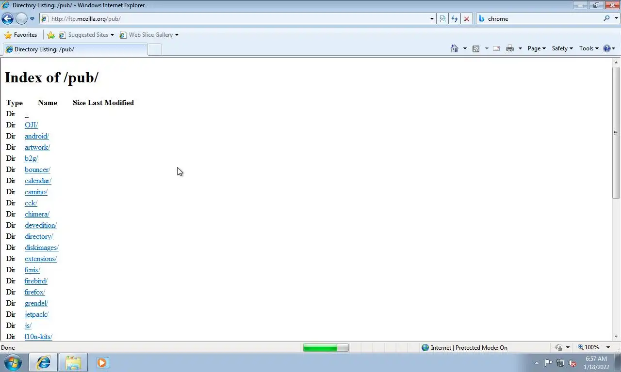Click Internet Protected Mode status indicator
Viewport: 621px width, 372px height.
[x=464, y=348]
